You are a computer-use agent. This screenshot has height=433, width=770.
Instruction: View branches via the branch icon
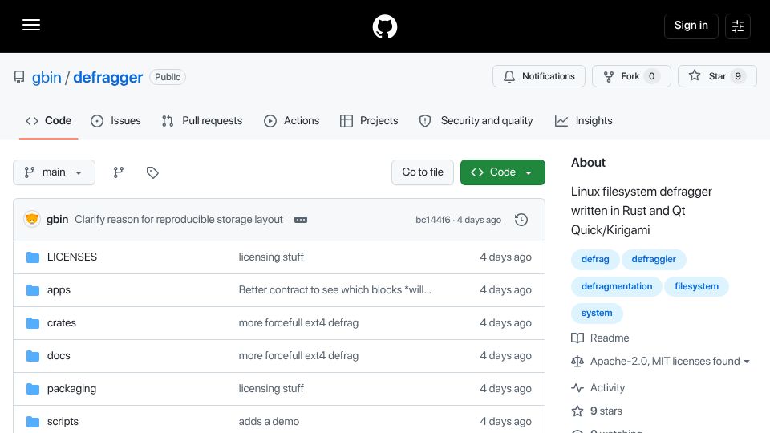coord(119,172)
